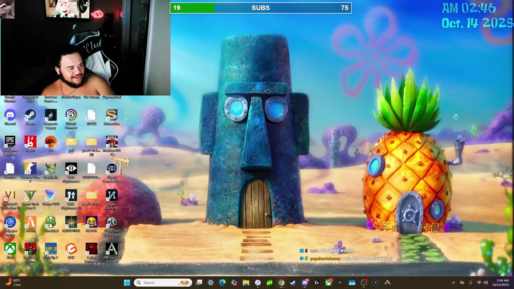Viewport: 514px width, 289px height.
Task: Launch the RedM desktop shortcut
Action: 30,144
